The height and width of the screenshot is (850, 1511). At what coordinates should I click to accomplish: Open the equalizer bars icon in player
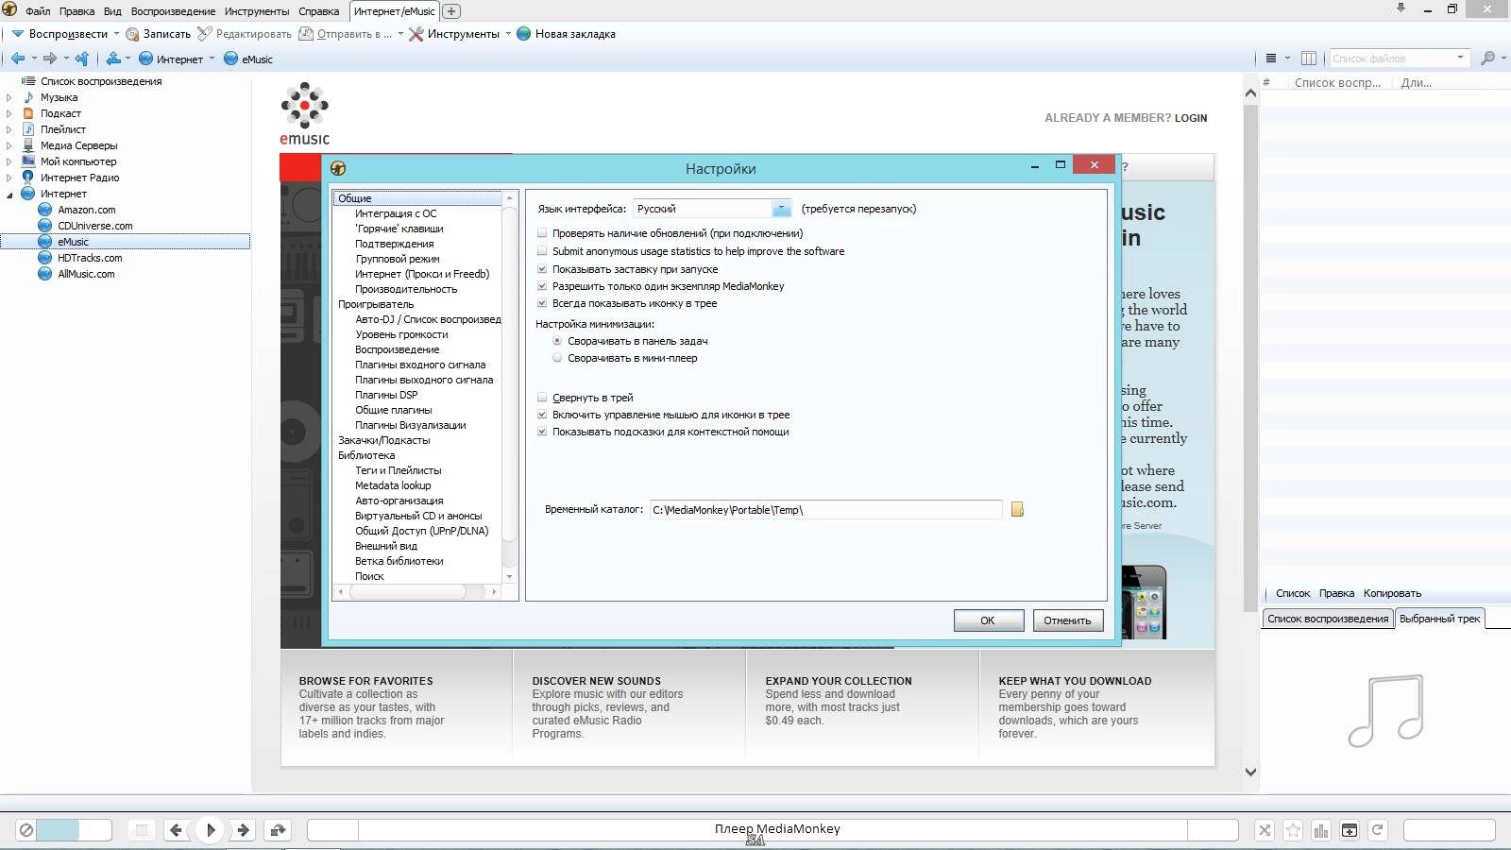[1321, 830]
